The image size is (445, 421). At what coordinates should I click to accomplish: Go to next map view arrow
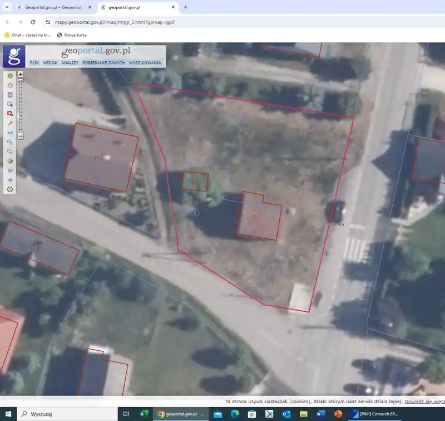tap(10, 180)
